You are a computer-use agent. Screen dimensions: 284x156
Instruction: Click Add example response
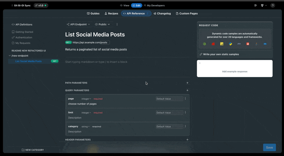tap(235, 72)
